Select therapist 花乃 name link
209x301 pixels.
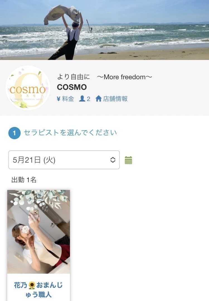pyautogui.click(x=20, y=285)
